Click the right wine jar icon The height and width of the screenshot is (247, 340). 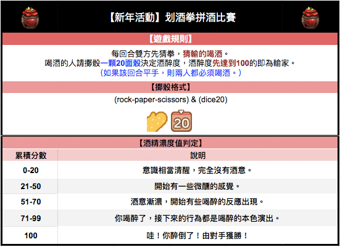click(310, 18)
